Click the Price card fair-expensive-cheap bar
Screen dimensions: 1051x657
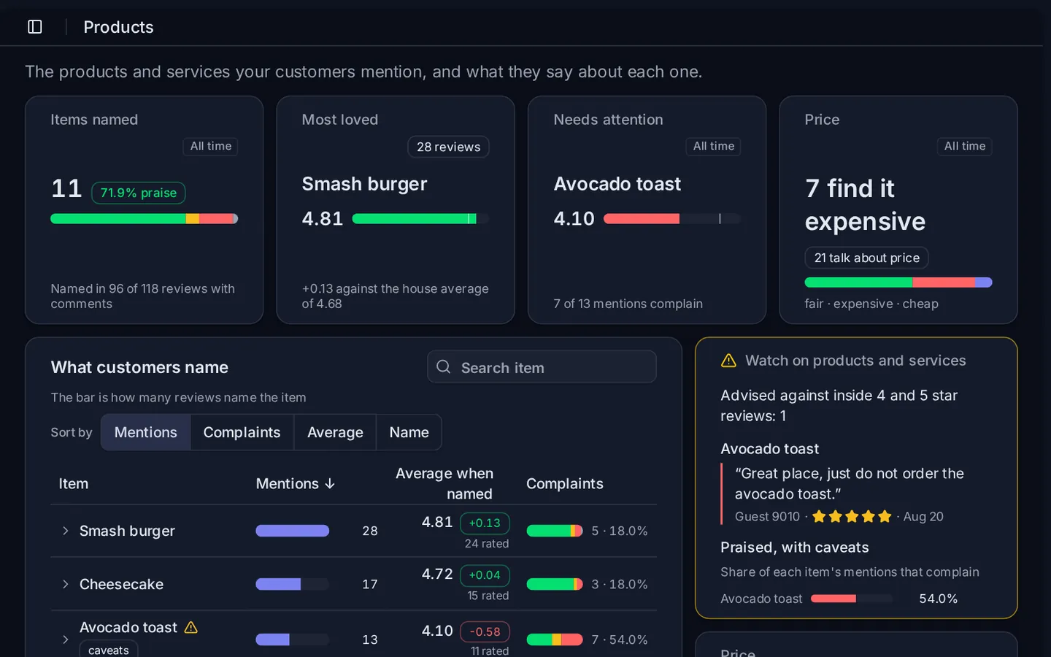(x=898, y=283)
